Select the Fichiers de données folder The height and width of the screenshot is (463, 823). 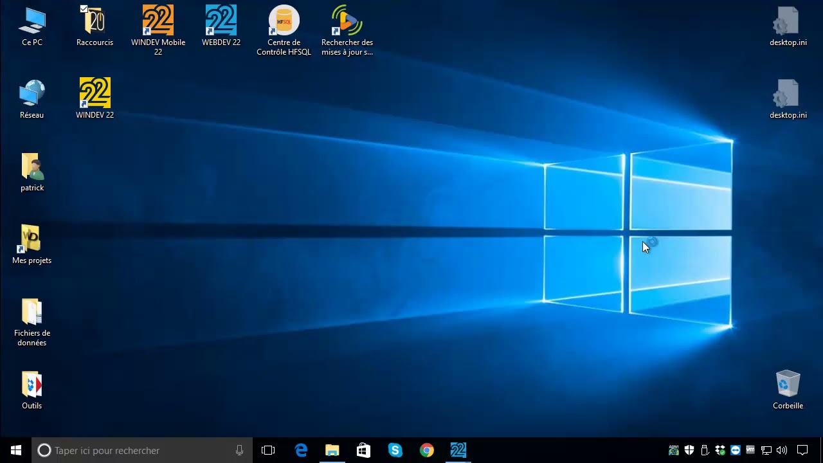(32, 322)
